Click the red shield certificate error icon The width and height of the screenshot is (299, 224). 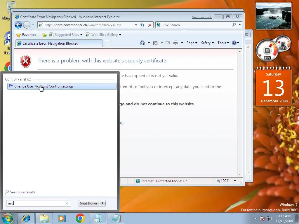(26, 61)
